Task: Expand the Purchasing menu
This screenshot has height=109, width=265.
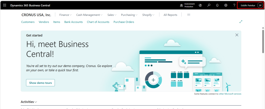Action: (129, 15)
